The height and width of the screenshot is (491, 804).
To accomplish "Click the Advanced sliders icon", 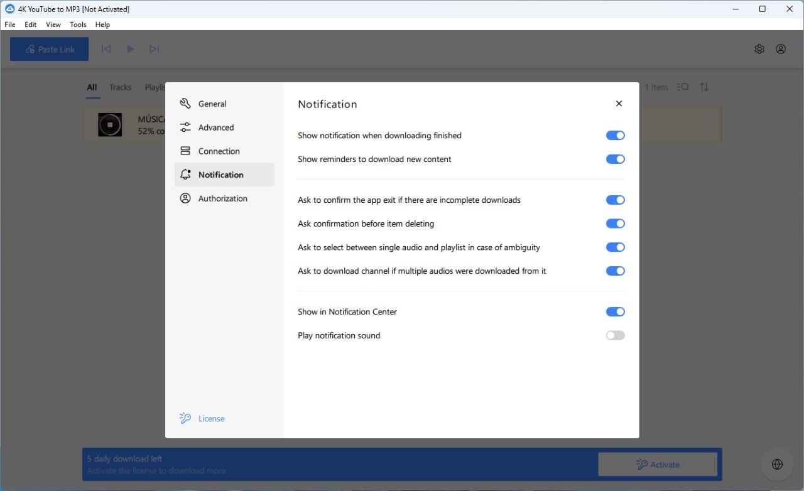I will click(185, 127).
